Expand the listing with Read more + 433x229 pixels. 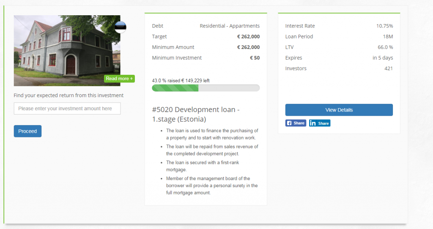[119, 79]
